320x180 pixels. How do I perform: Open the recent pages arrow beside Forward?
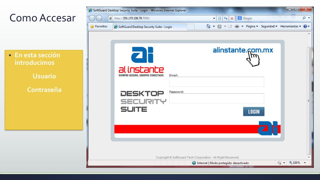(x=105, y=18)
